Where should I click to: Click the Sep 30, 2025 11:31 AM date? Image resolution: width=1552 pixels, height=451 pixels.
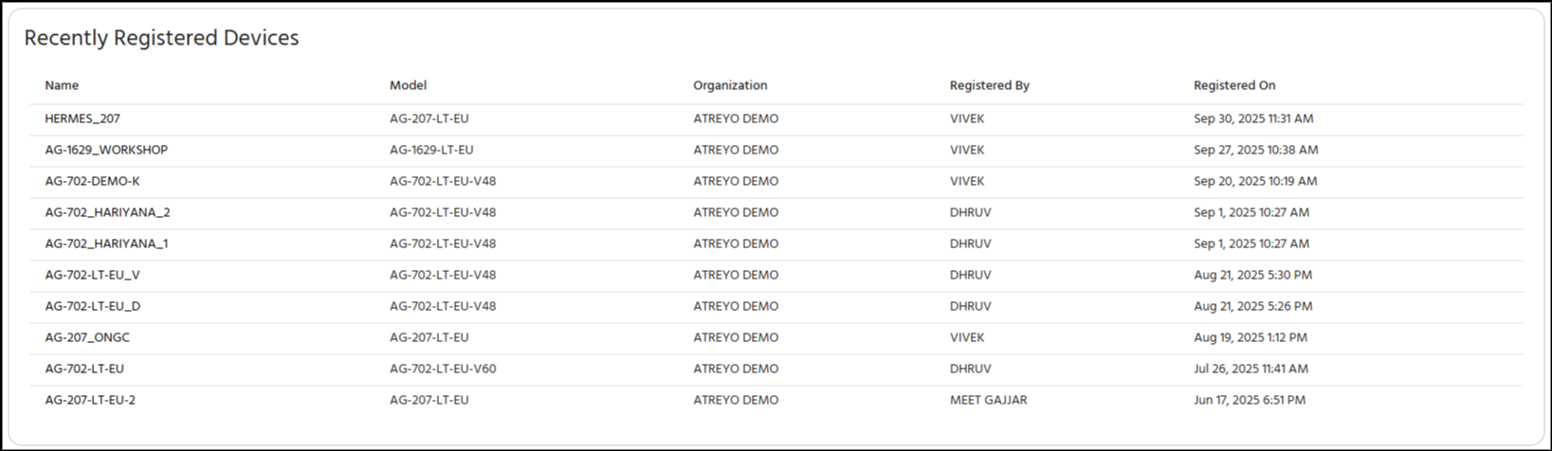click(x=1253, y=119)
